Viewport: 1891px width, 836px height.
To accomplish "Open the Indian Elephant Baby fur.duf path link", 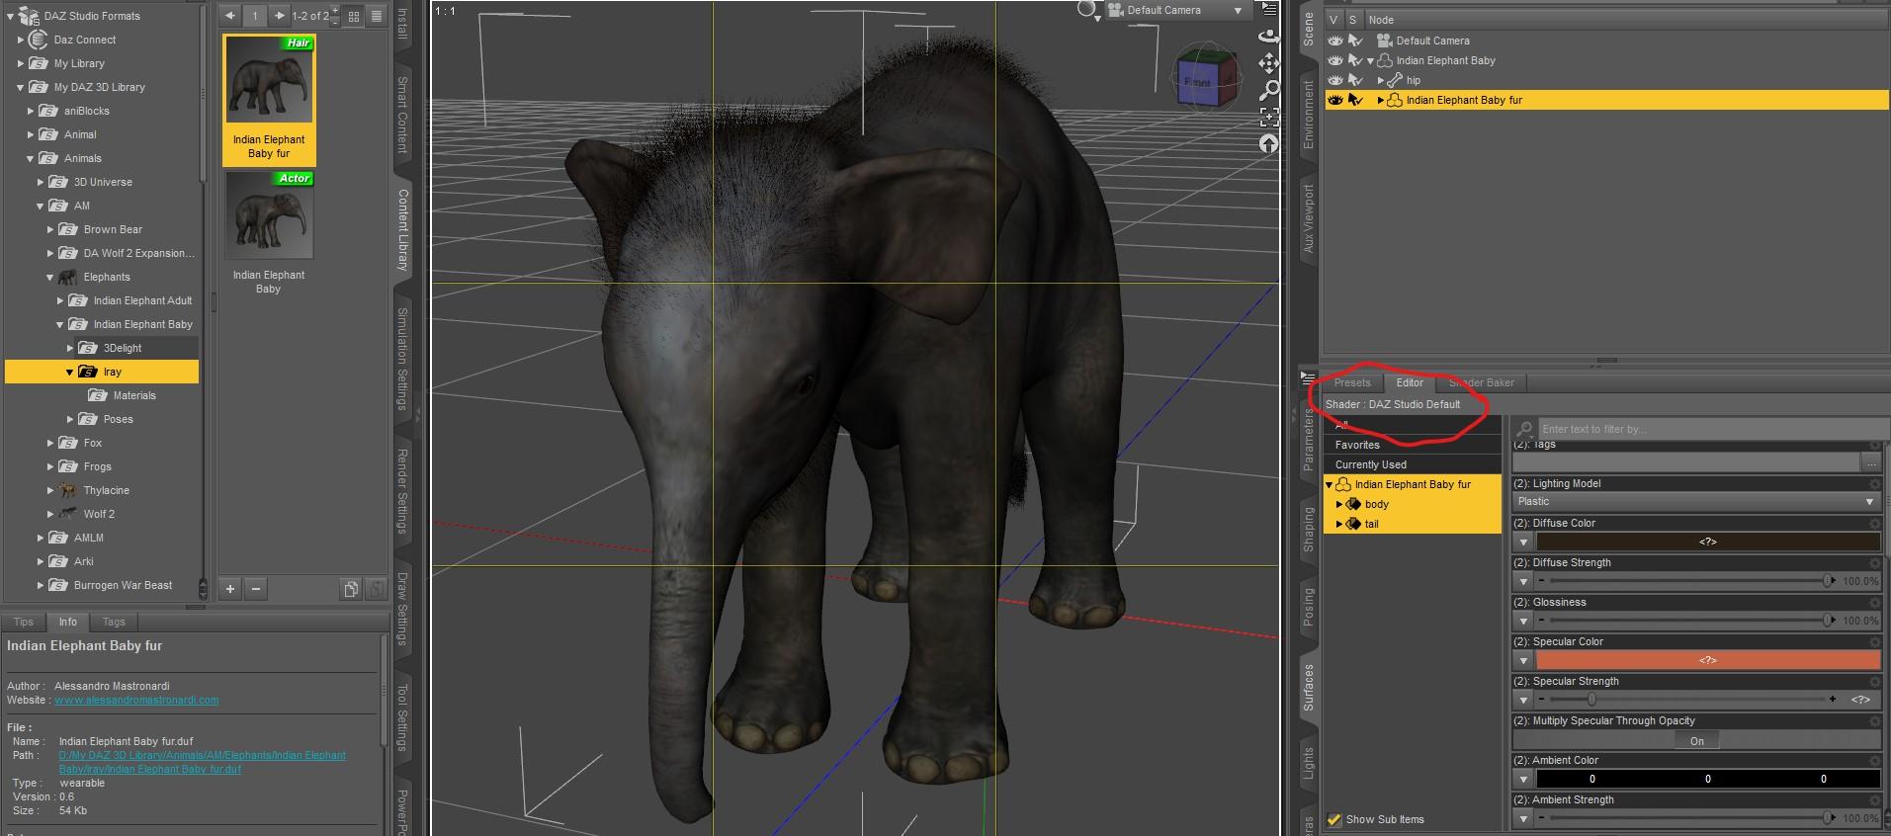I will 202,762.
